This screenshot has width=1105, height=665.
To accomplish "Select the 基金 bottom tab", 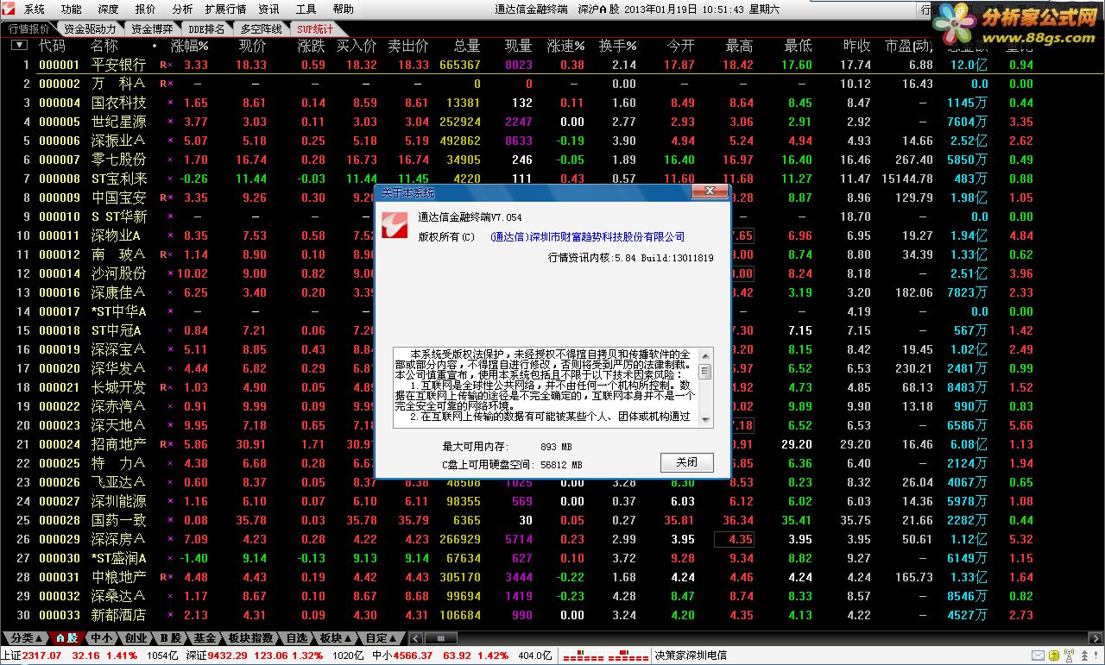I will (205, 638).
